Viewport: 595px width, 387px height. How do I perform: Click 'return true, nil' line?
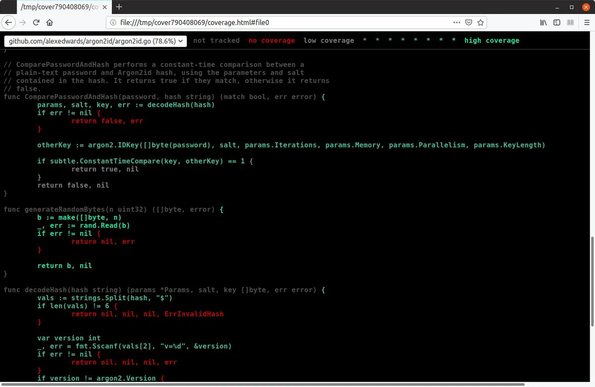click(105, 169)
